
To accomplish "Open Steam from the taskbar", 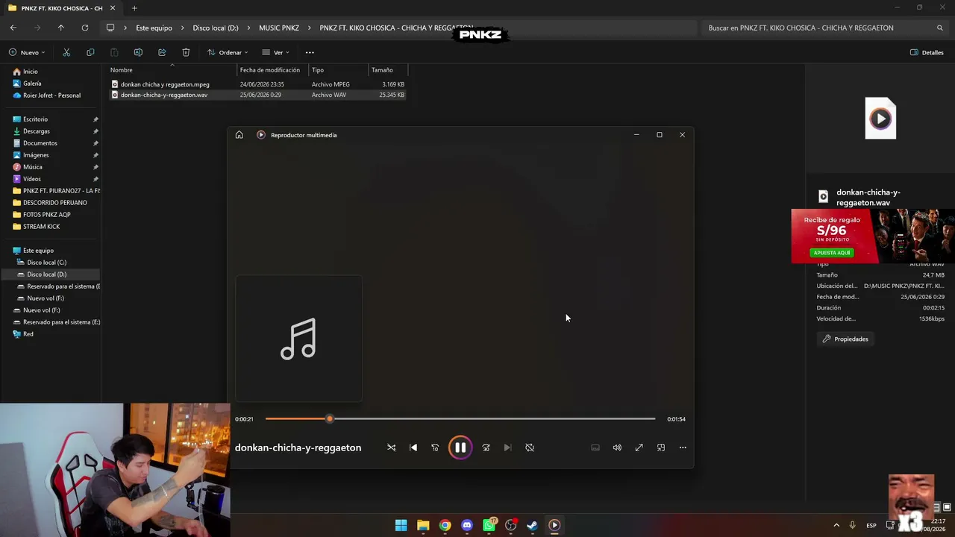I will click(x=532, y=525).
